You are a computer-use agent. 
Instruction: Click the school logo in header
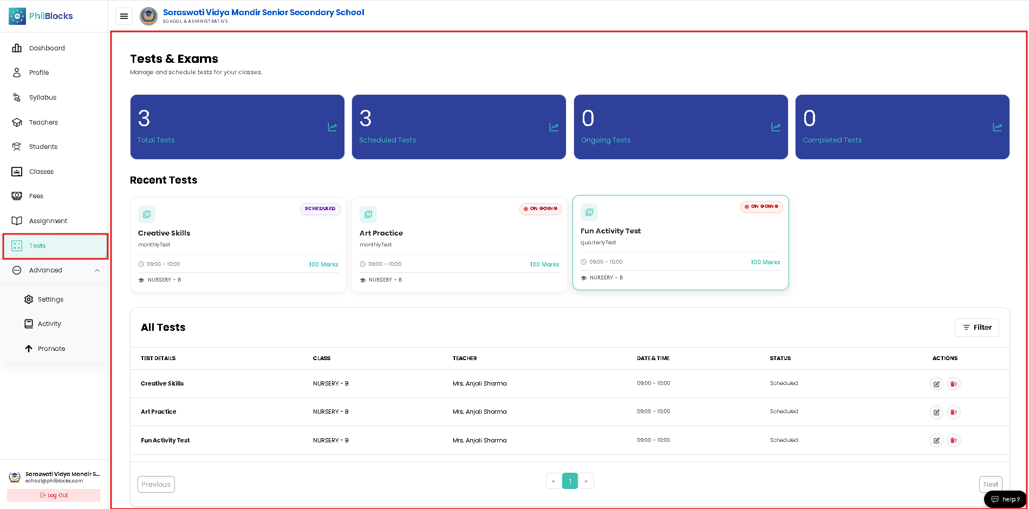point(148,16)
